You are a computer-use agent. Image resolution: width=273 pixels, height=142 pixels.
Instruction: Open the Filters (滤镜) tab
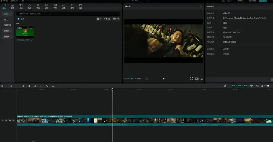point(63,6)
